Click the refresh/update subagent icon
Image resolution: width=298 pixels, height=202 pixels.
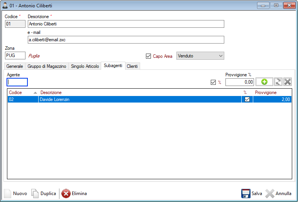point(278,82)
